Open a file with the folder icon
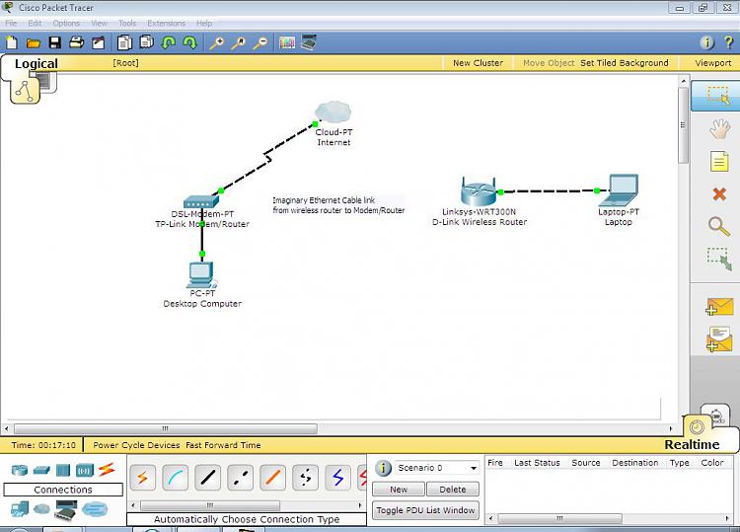The image size is (740, 532). pyautogui.click(x=33, y=43)
